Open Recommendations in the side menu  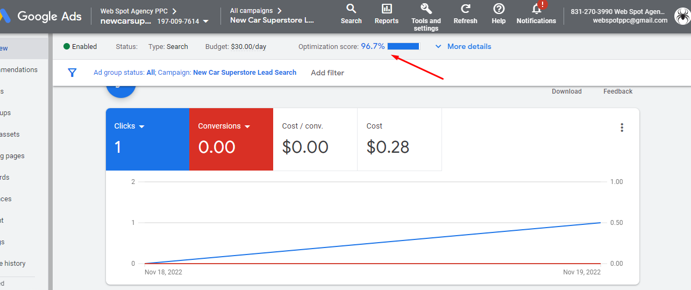19,70
